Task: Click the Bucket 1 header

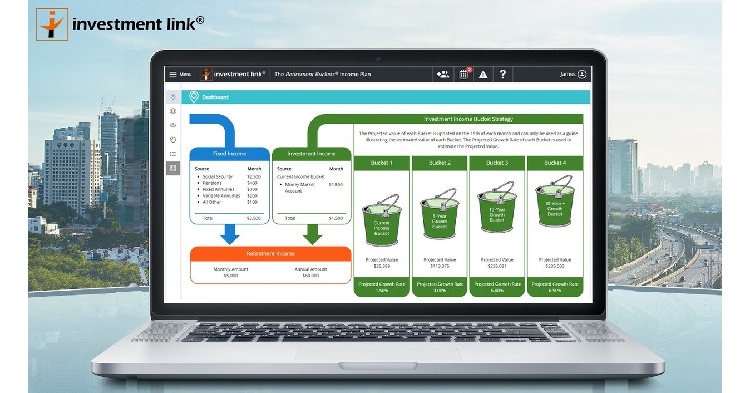Action: coord(382,163)
